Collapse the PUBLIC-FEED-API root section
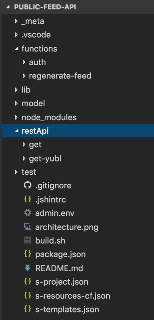Image resolution: width=154 pixels, height=320 pixels. click(x=8, y=7)
